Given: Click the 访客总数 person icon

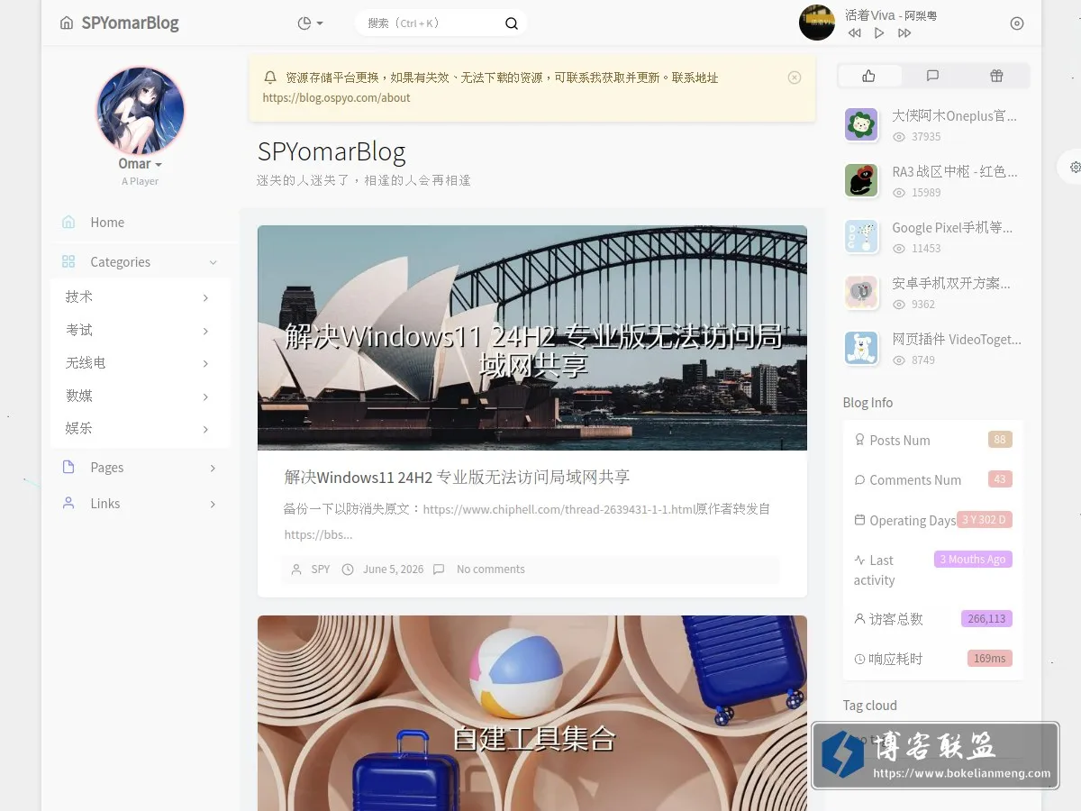Looking at the screenshot, I should (859, 619).
